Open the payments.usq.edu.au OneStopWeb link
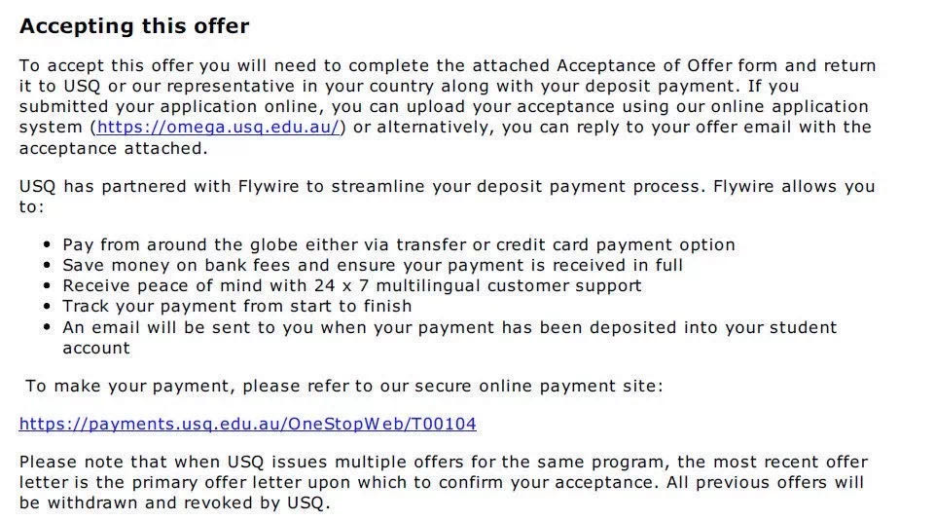This screenshot has height=520, width=935. tap(247, 424)
